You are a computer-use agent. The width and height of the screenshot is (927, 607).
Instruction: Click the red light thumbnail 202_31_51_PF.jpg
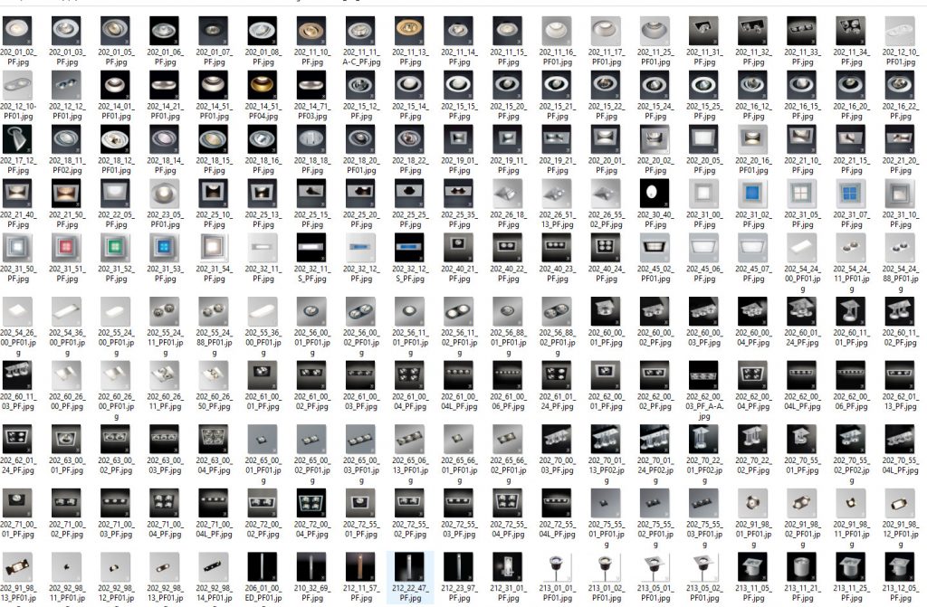pyautogui.click(x=66, y=247)
